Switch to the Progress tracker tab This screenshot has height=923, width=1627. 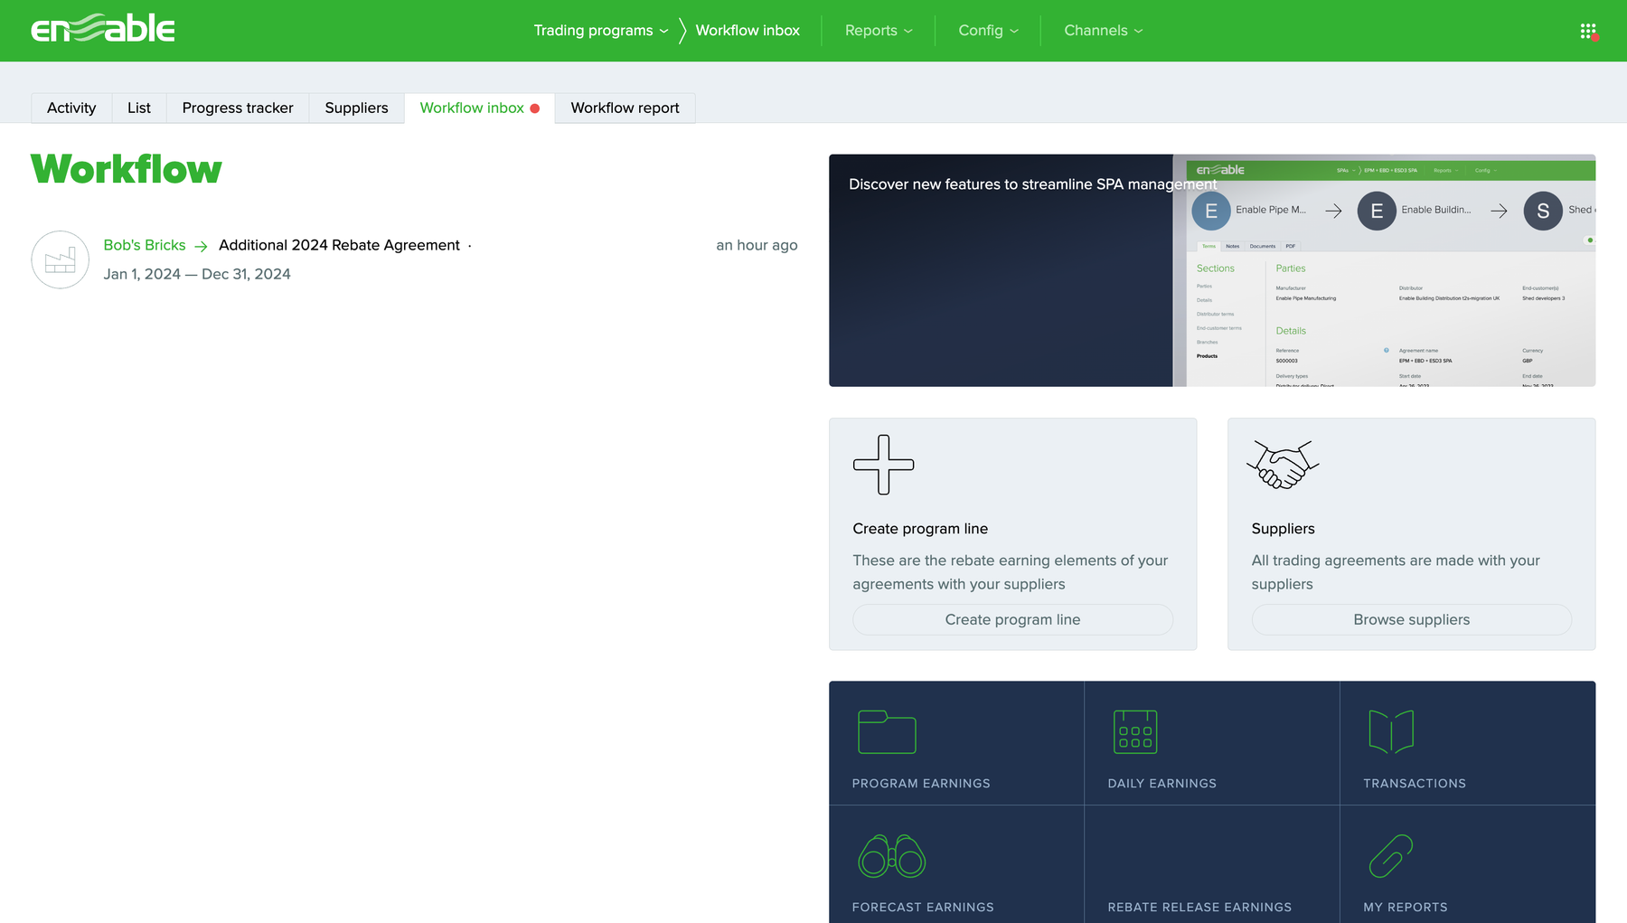point(238,108)
